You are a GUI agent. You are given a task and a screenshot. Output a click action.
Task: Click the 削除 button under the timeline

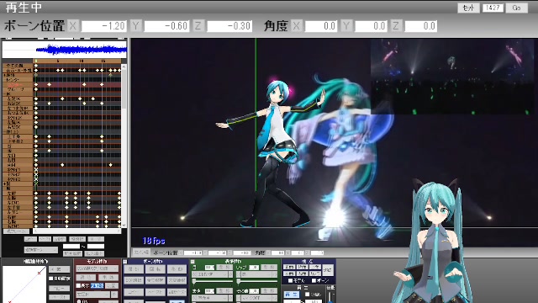coord(96,239)
